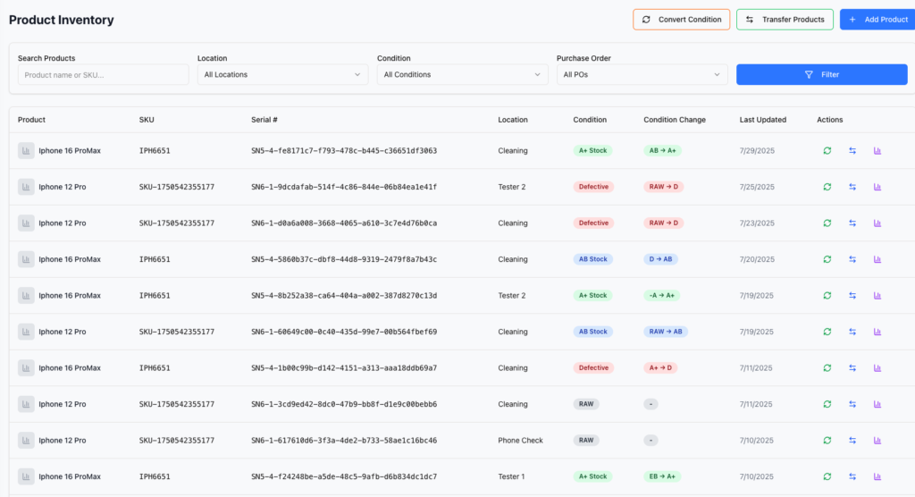Click convert icon for serial SN6-1-9dcdafab row
The width and height of the screenshot is (915, 497).
click(x=827, y=187)
